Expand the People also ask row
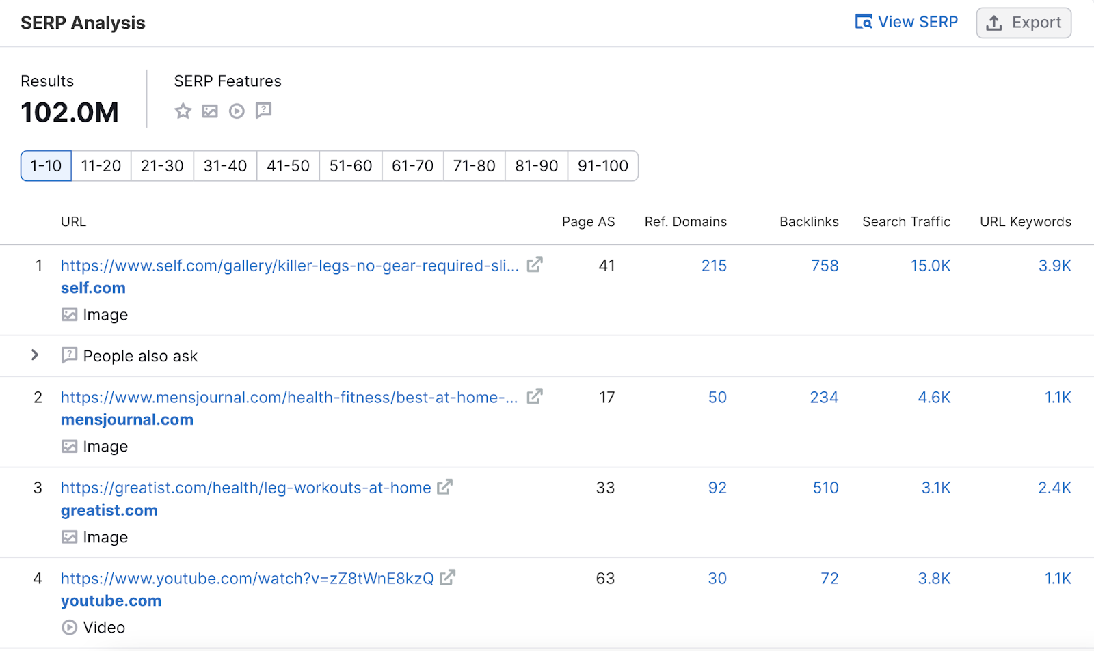This screenshot has height=651, width=1094. click(35, 355)
